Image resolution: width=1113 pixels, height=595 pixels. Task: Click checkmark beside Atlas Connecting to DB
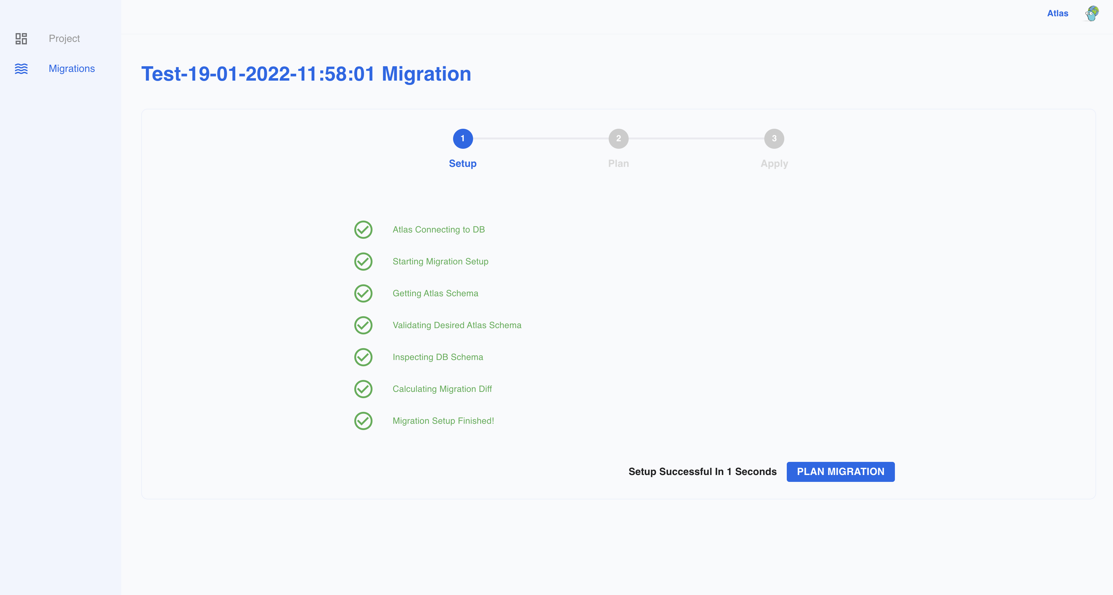click(x=363, y=229)
